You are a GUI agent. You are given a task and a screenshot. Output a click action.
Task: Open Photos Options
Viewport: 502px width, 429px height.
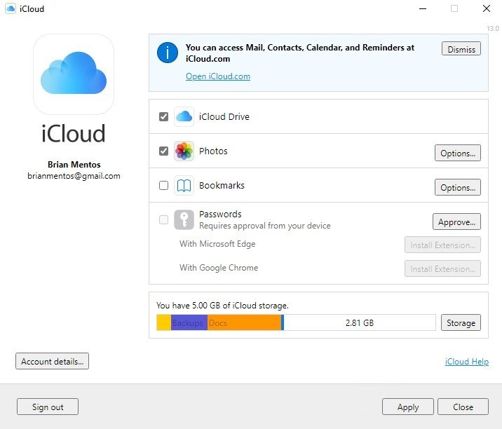[x=458, y=153]
